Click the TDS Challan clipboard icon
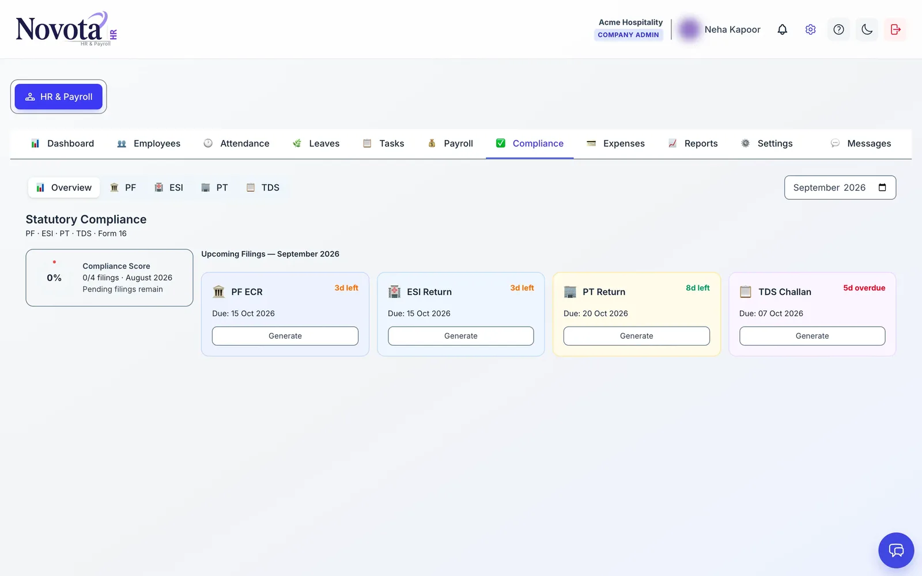The height and width of the screenshot is (576, 922). (746, 292)
